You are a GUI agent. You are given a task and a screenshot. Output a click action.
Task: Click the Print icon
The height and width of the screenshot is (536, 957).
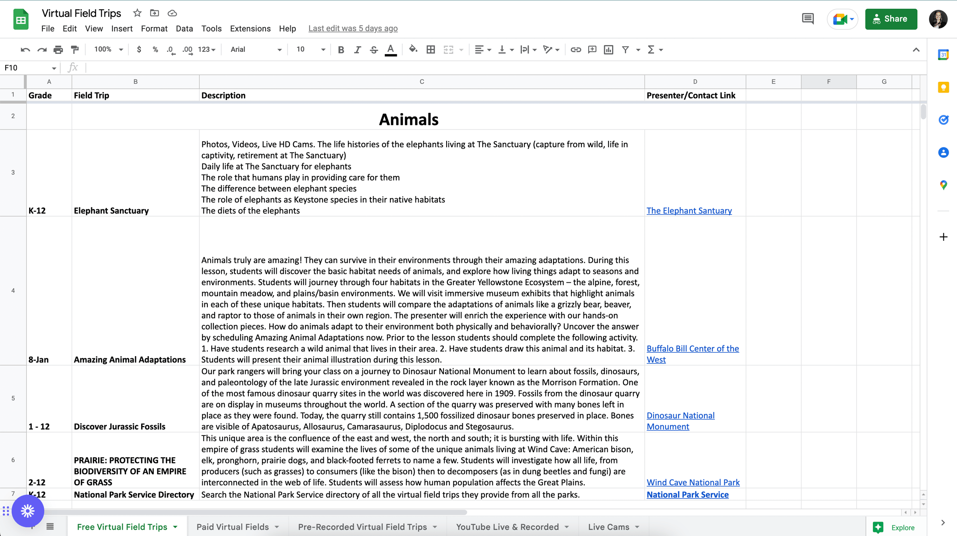[58, 49]
